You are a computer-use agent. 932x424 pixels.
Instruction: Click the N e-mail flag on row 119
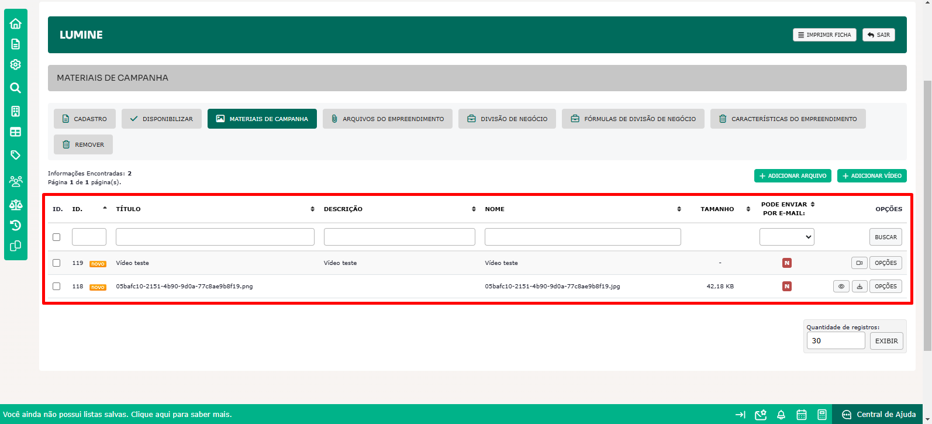click(x=787, y=263)
